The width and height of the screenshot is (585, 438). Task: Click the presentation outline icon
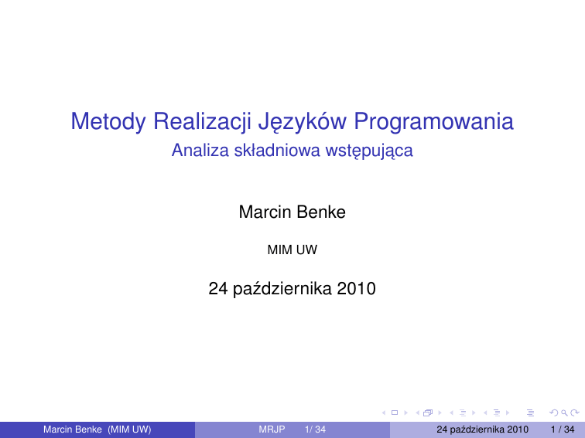[x=530, y=415]
